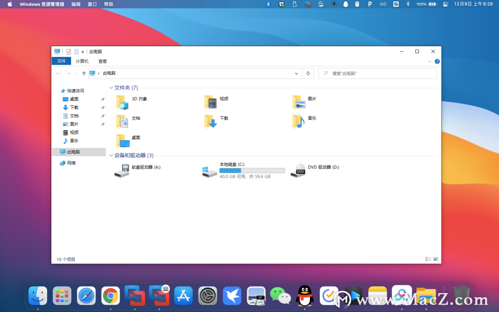
Task: Open the Windows 资源管理器 app menu
Action: (x=42, y=4)
